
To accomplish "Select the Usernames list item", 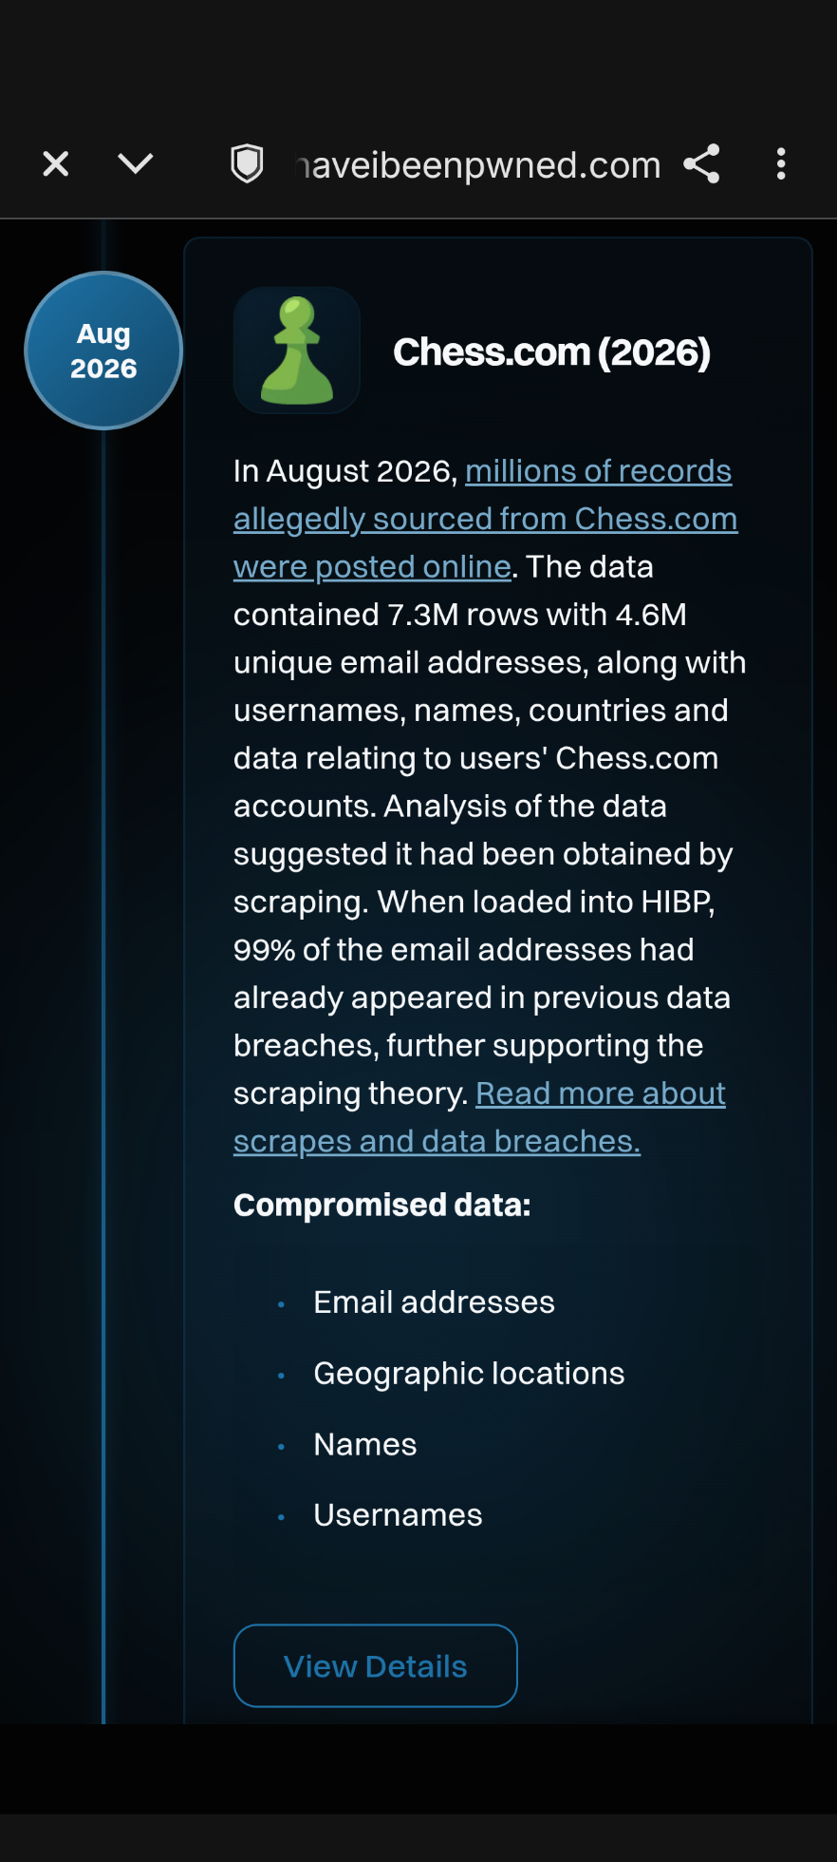I will pos(398,1515).
